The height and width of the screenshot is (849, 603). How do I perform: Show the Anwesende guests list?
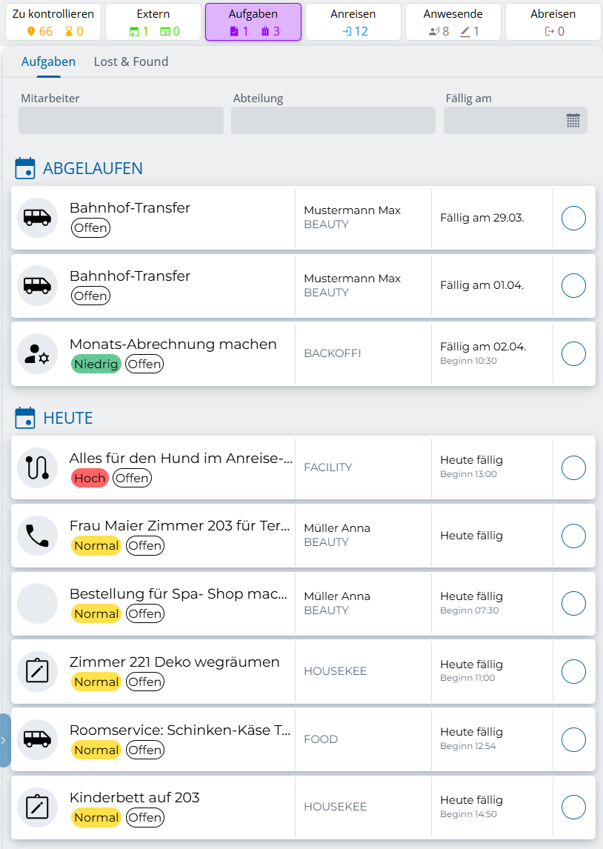[x=453, y=21]
